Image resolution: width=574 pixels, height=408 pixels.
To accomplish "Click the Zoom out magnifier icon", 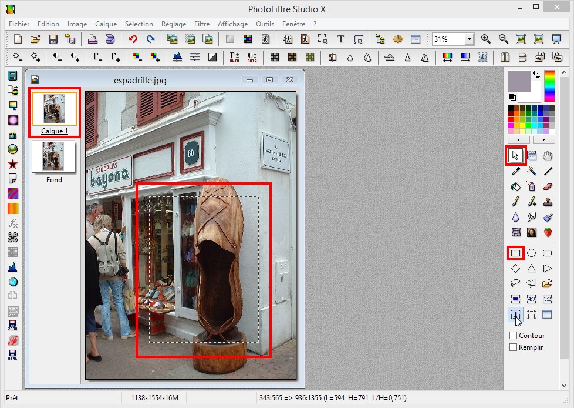I will pos(504,39).
